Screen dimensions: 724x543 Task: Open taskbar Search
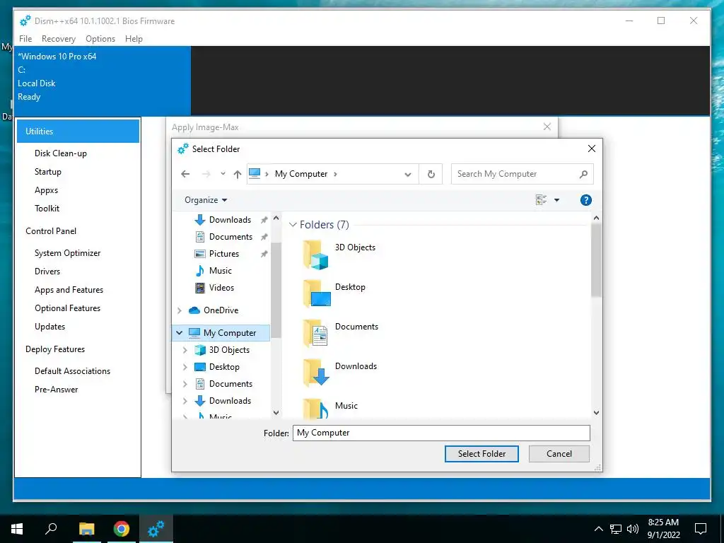(x=51, y=529)
